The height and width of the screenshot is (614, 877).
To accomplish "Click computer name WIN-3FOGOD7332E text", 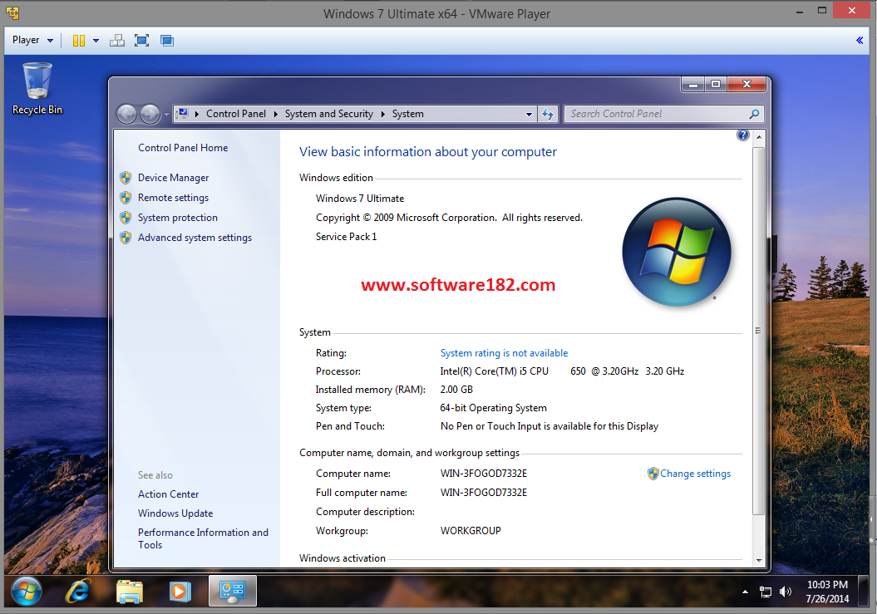I will tap(483, 474).
